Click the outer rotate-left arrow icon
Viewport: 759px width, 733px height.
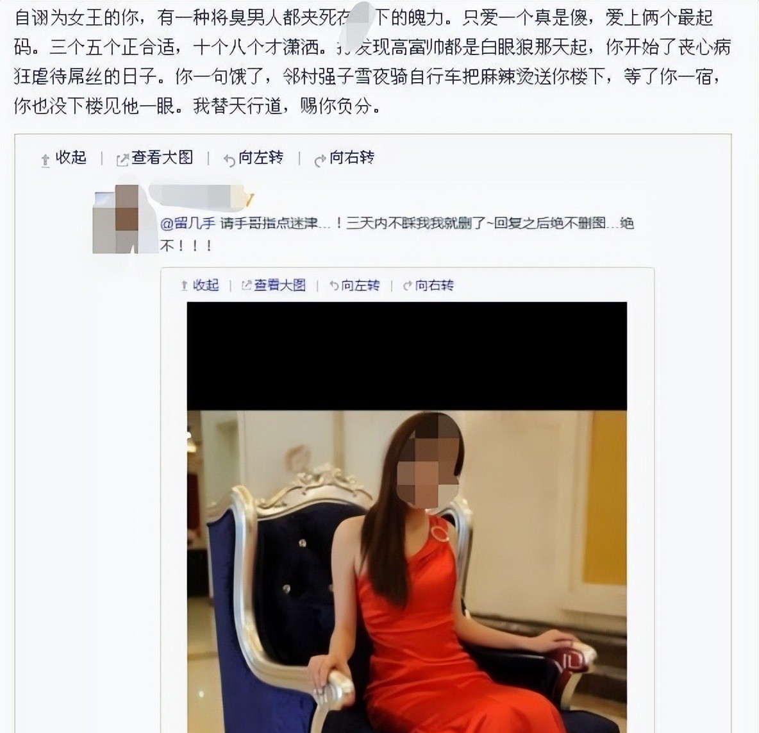click(x=229, y=159)
